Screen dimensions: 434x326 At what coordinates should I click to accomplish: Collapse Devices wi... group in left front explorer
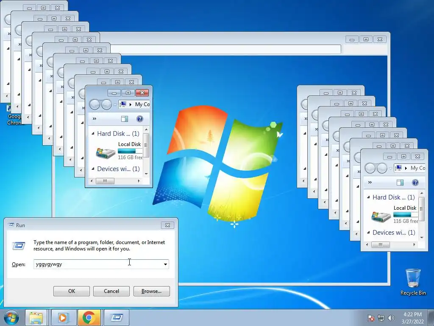point(93,169)
